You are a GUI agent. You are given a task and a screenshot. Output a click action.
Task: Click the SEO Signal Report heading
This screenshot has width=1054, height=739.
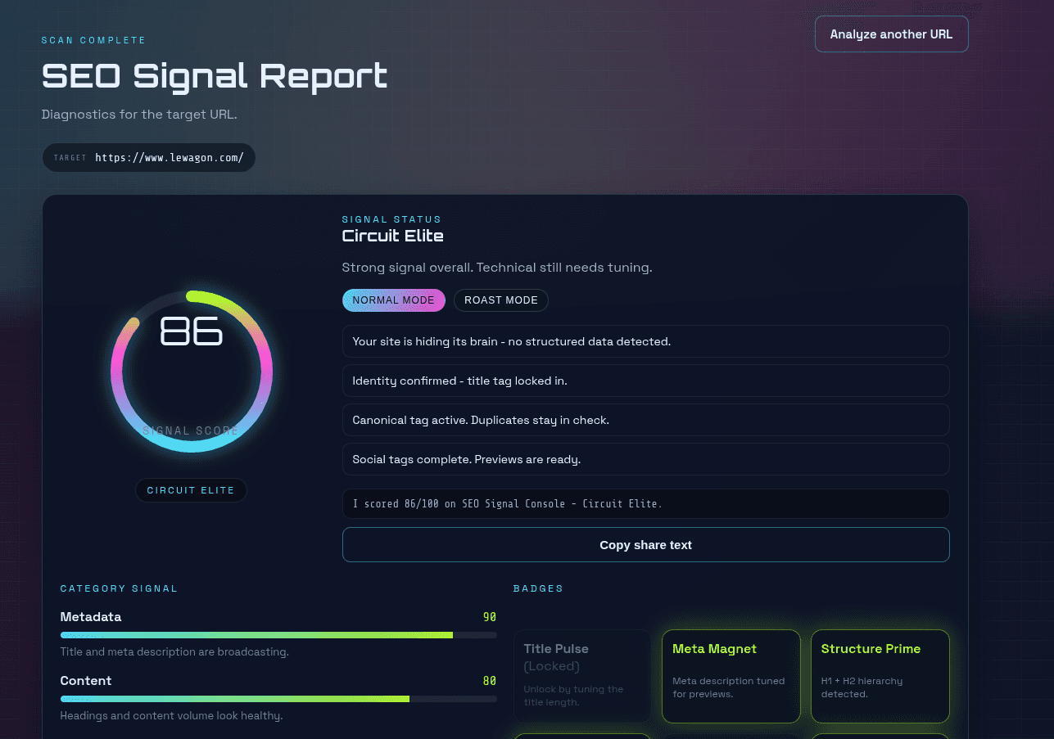tap(214, 76)
